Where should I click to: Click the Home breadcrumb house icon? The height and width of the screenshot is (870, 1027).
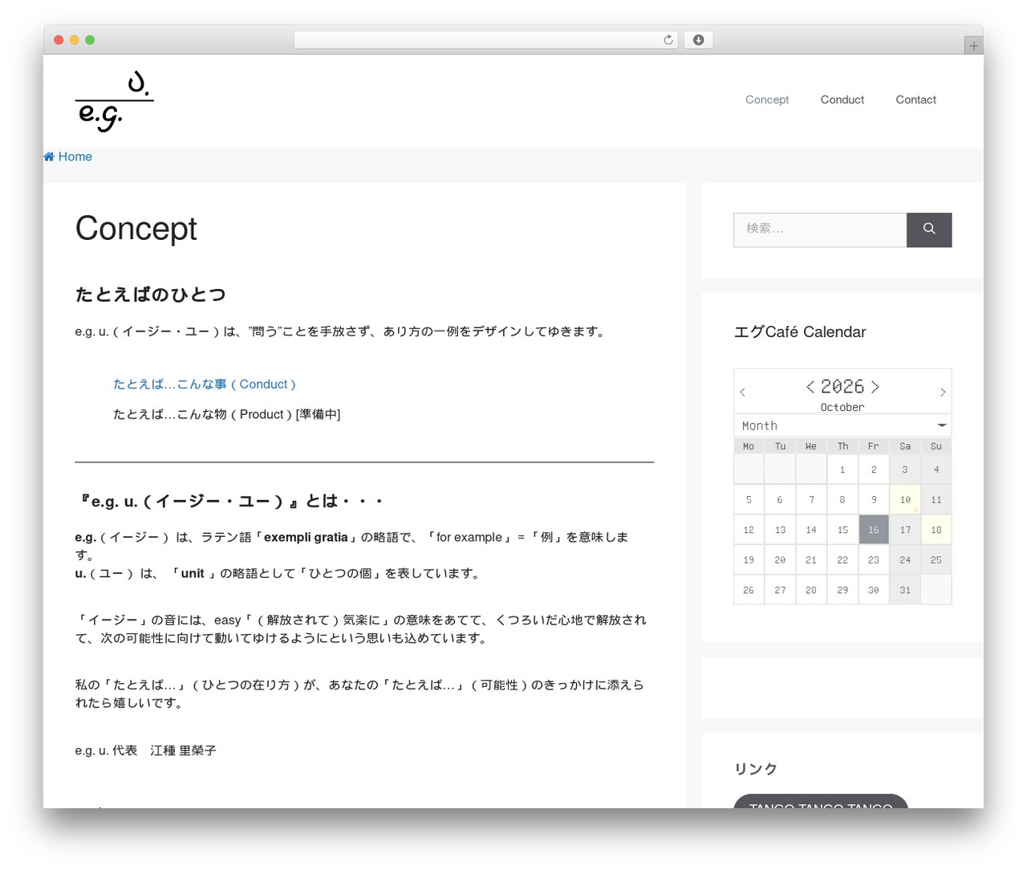pos(49,157)
